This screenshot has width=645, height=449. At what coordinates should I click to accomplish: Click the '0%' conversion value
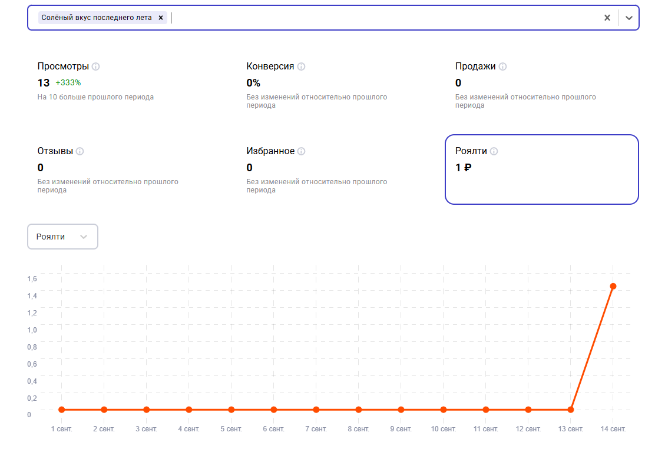tap(253, 83)
